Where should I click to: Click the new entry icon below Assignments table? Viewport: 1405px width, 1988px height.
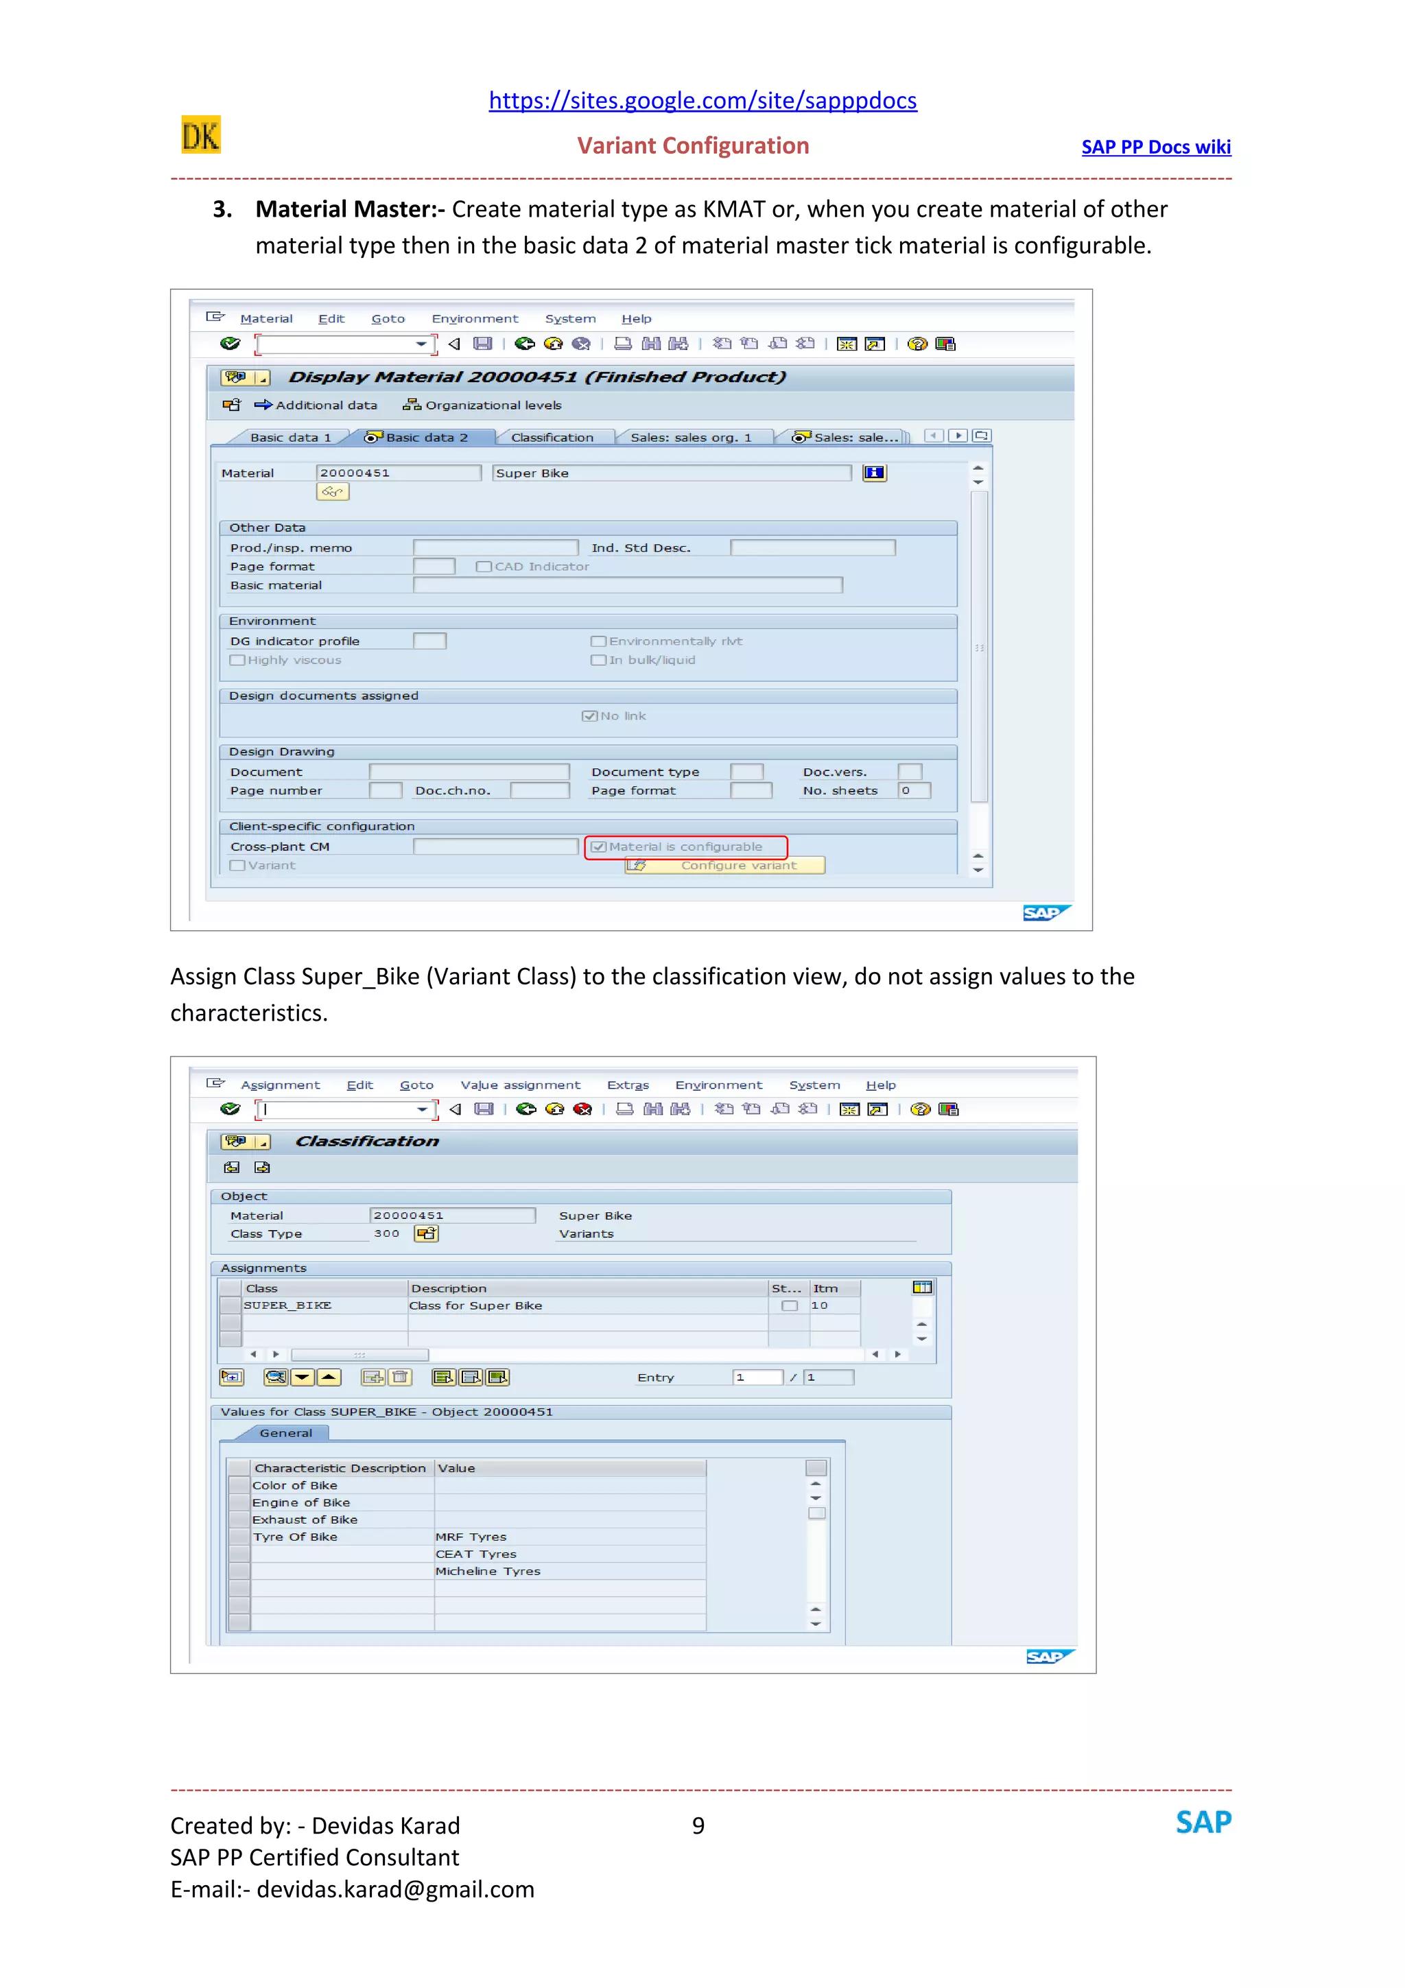tap(232, 1377)
